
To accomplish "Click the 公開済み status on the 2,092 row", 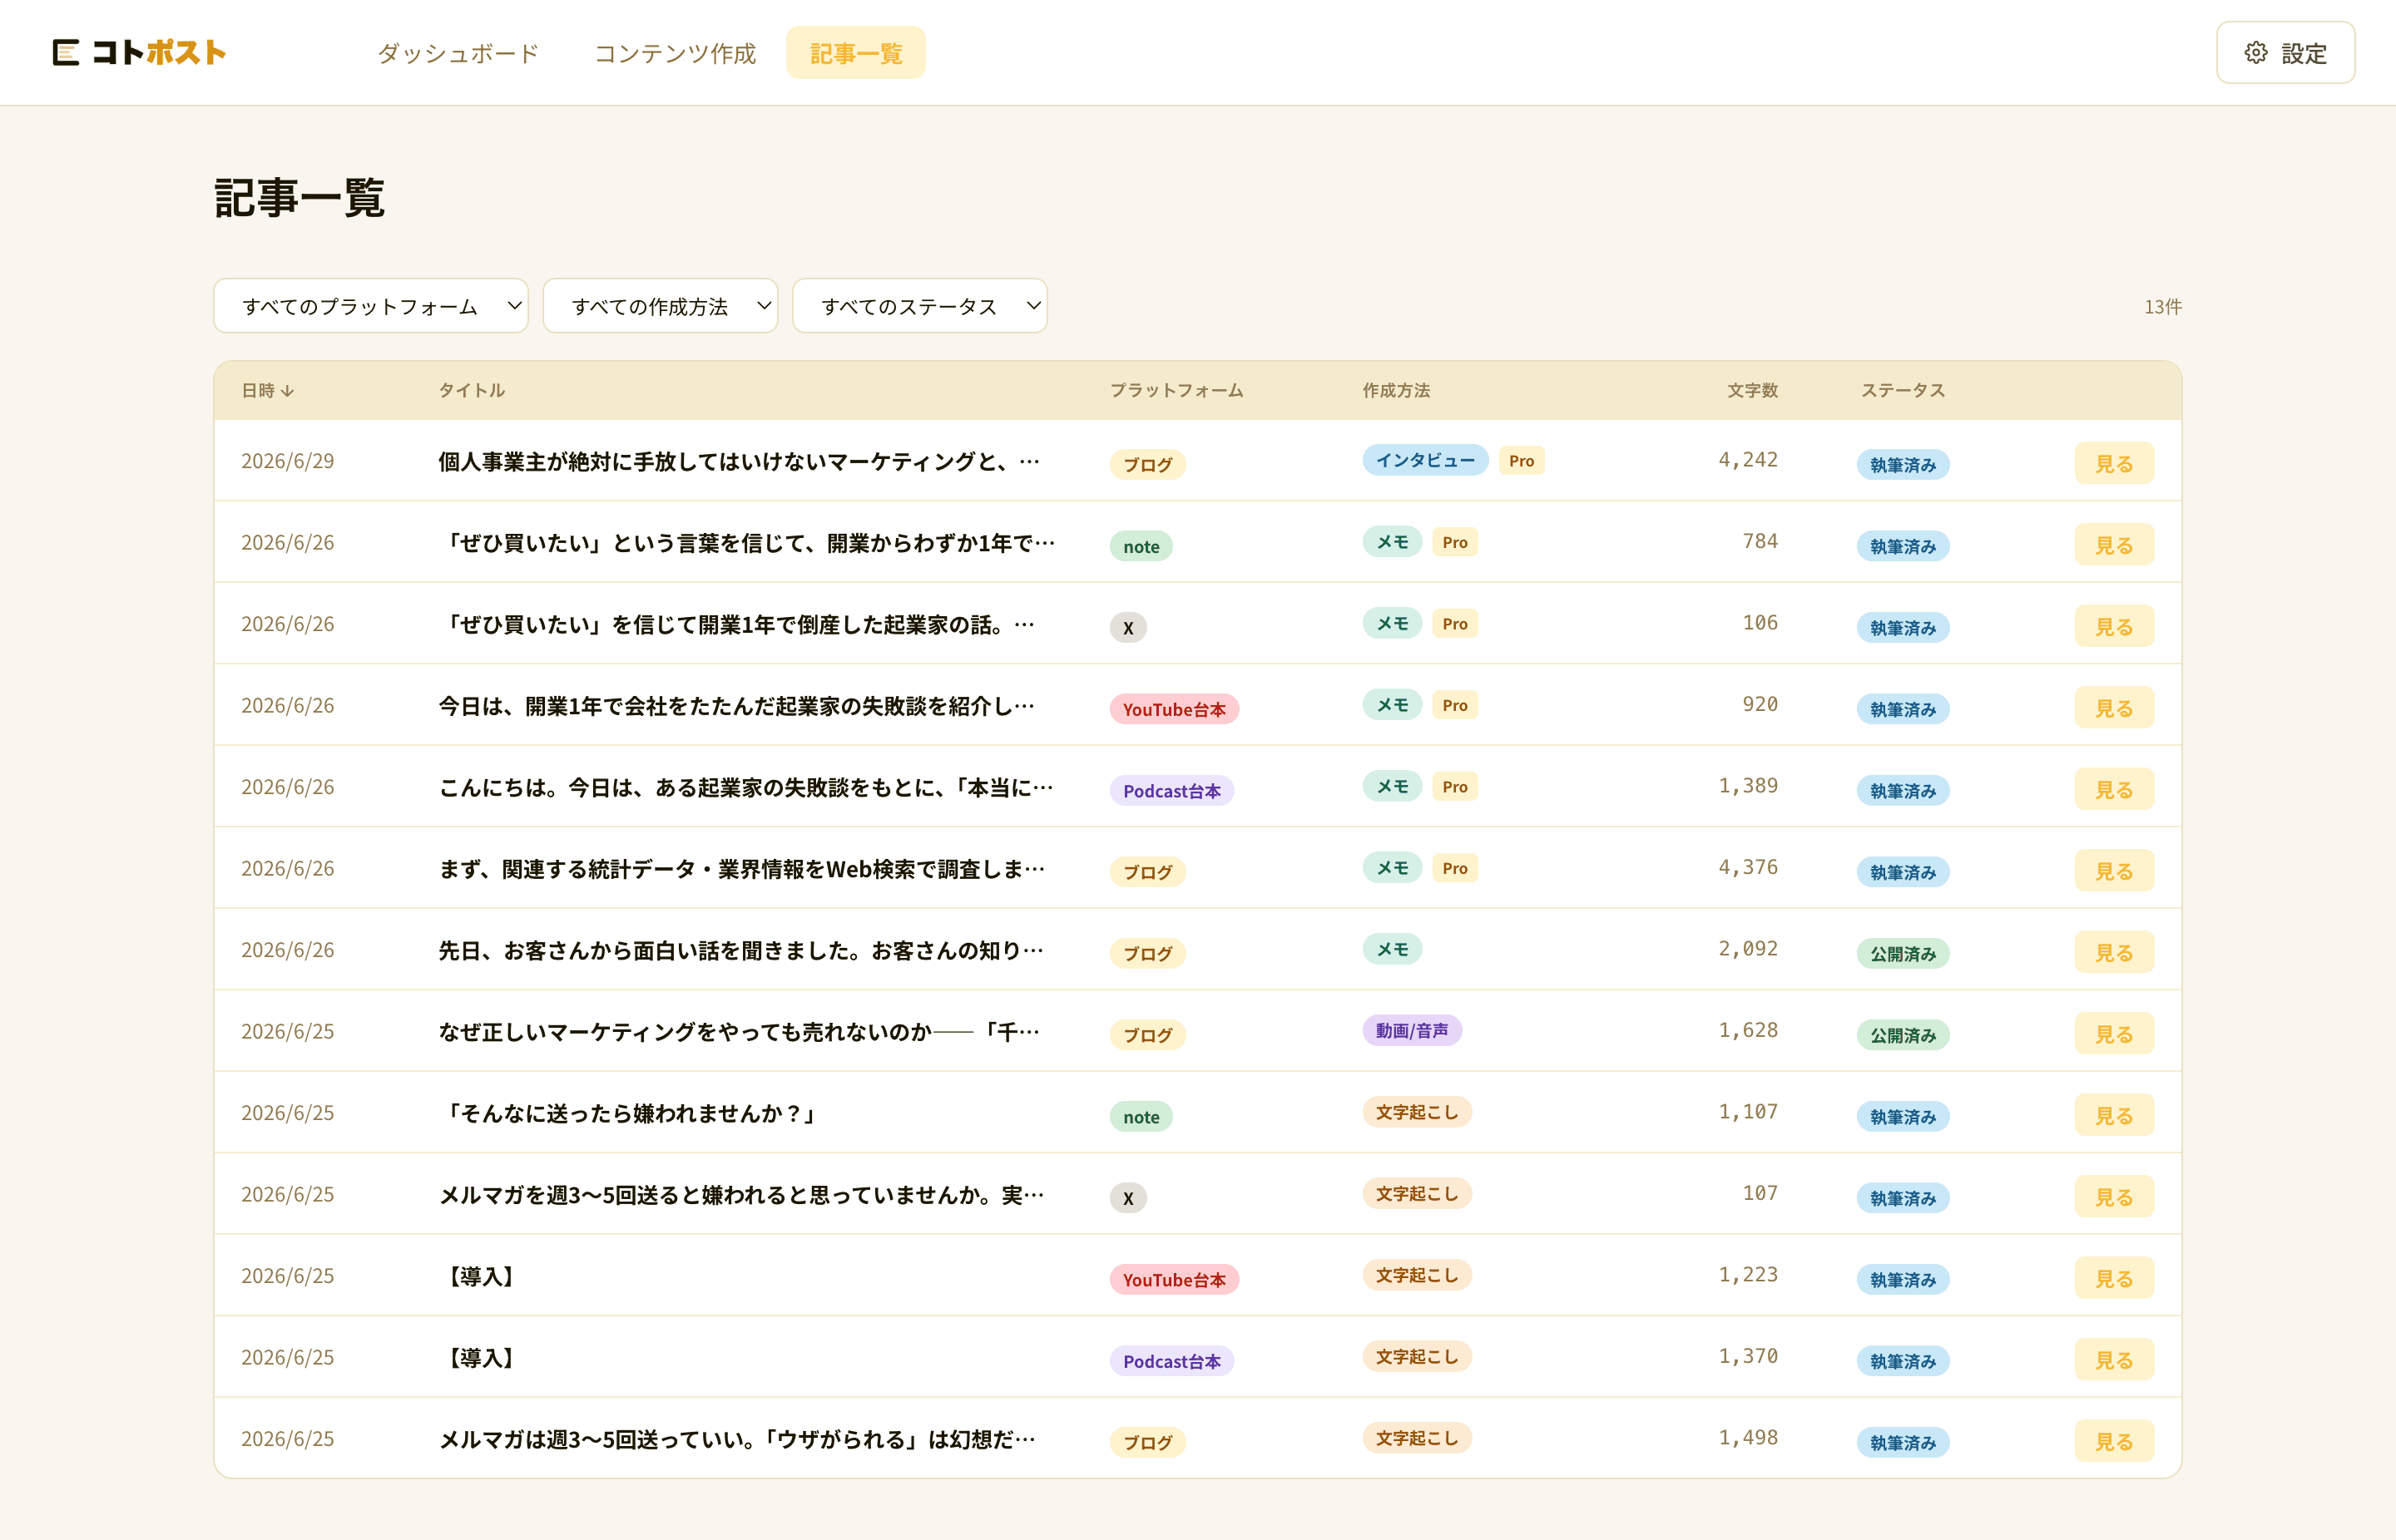I will [1903, 954].
